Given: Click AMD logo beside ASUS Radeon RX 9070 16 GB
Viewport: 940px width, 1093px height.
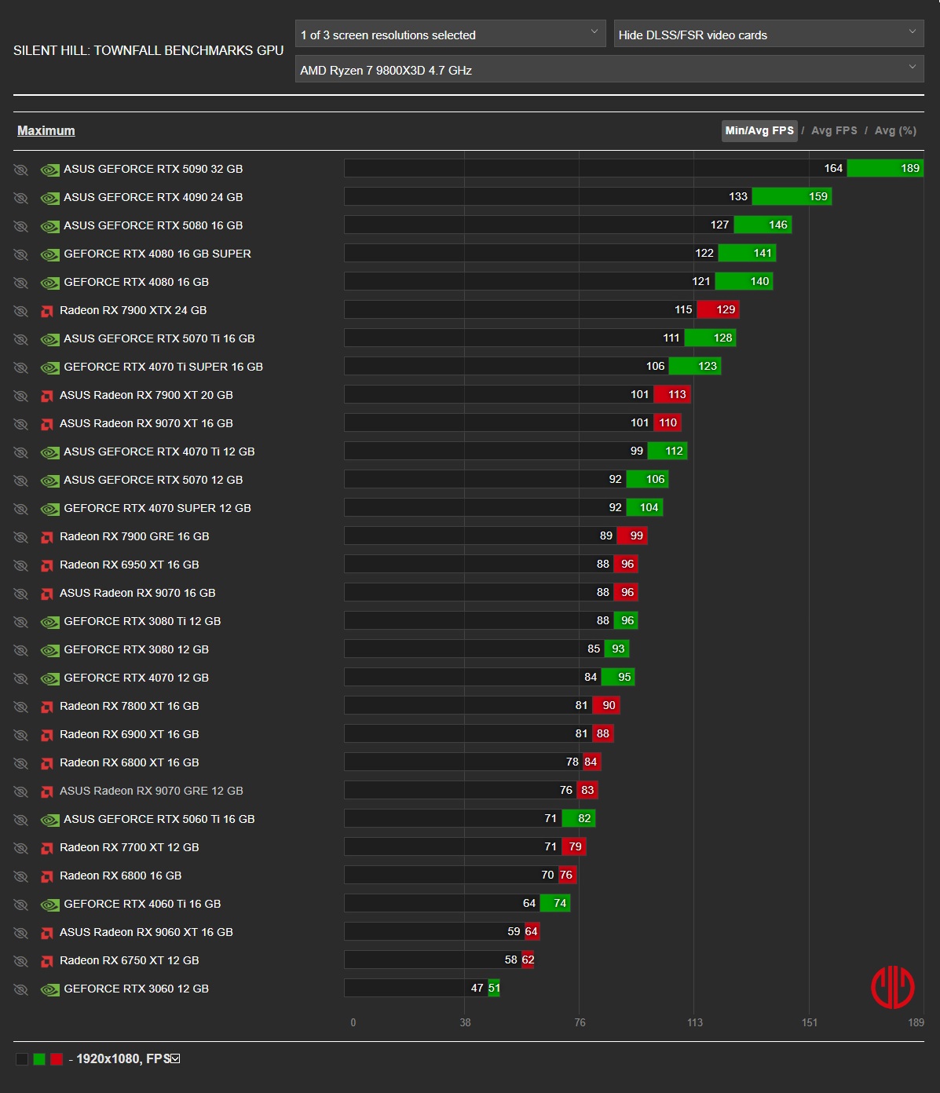Looking at the screenshot, I should (x=47, y=594).
